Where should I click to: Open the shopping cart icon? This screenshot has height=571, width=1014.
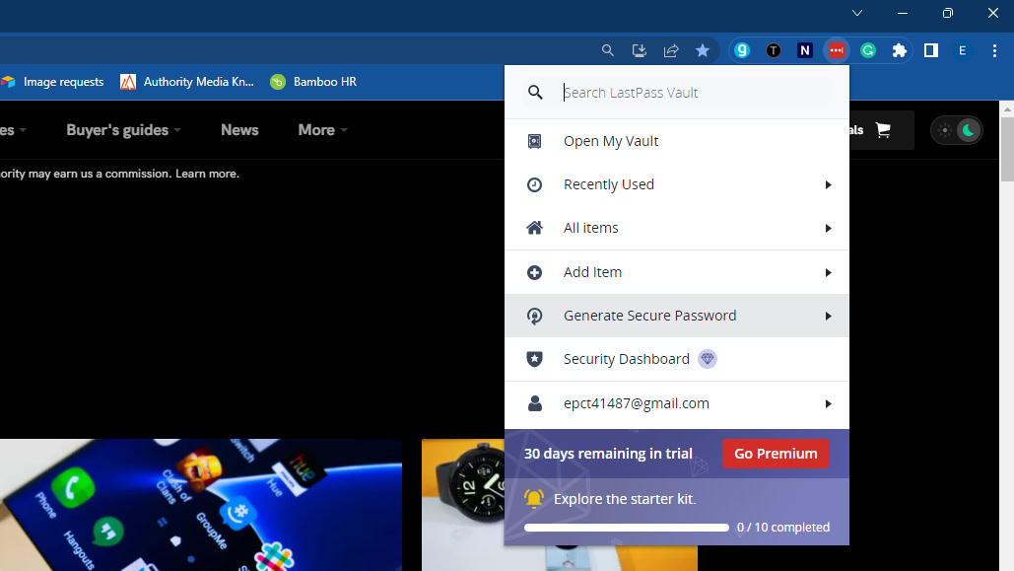(883, 130)
